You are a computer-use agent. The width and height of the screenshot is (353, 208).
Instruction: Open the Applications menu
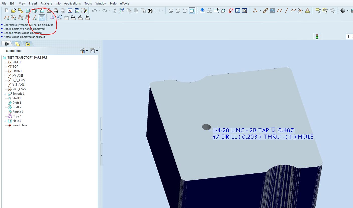[x=72, y=3]
